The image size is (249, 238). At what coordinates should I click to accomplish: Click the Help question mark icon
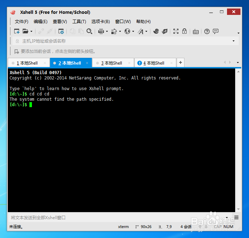[207, 32]
